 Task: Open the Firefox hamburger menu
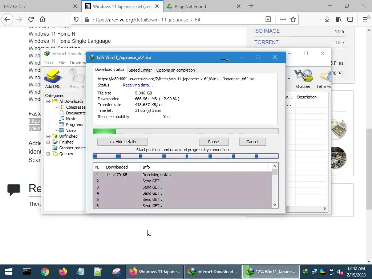365,20
